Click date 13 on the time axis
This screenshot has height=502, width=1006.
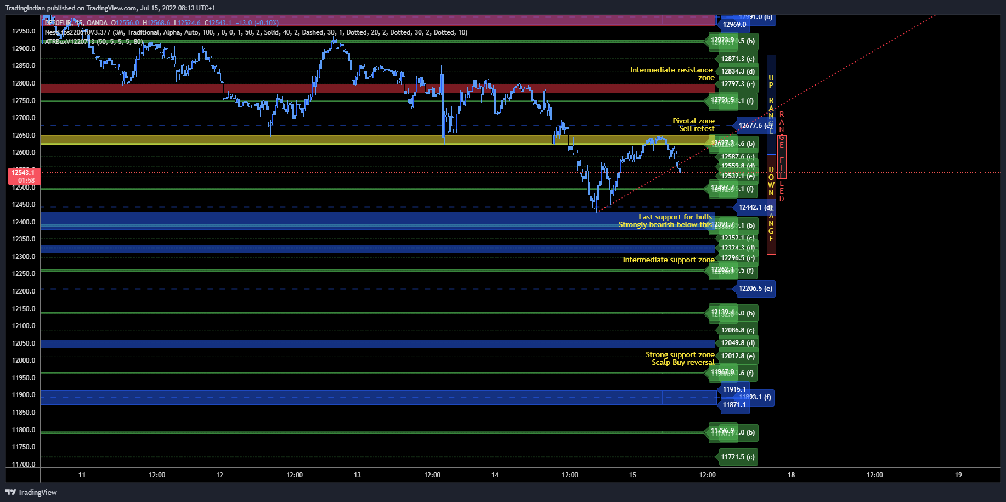357,475
